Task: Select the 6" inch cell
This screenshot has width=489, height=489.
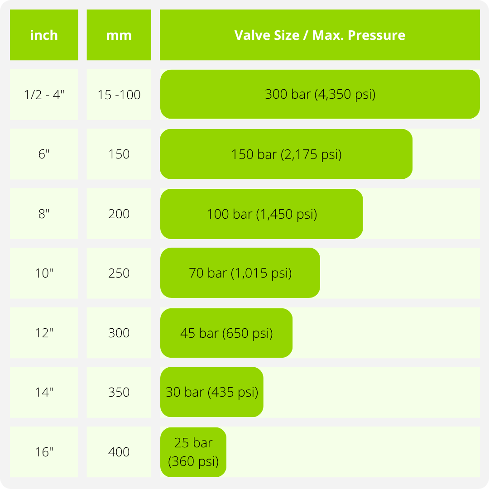Action: pyautogui.click(x=44, y=154)
